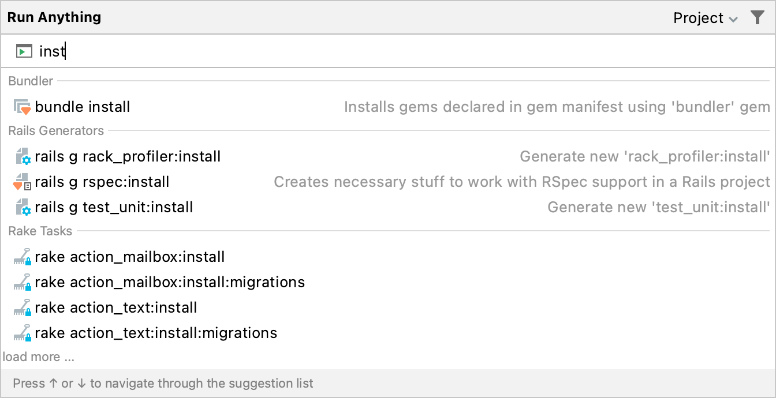
Task: Select 'rails g test_unit:install' from suggestions
Action: pyautogui.click(x=114, y=207)
